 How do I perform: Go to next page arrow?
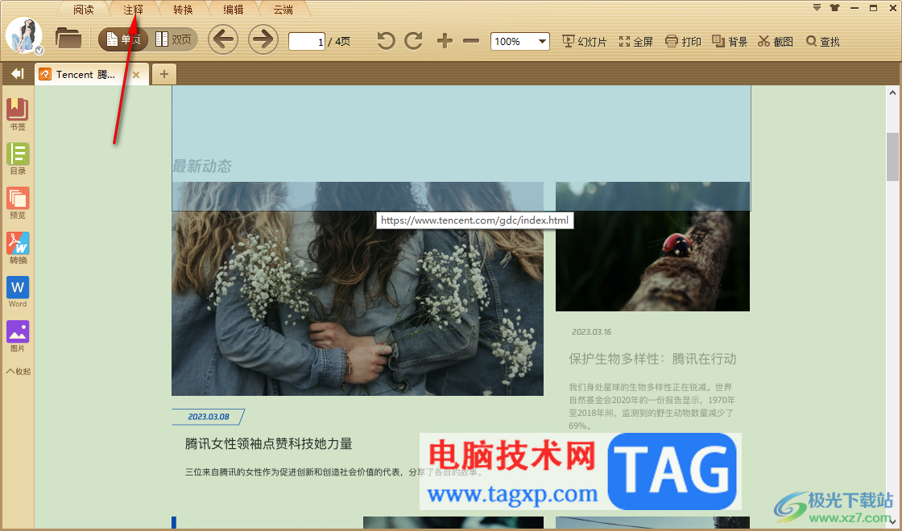[263, 39]
